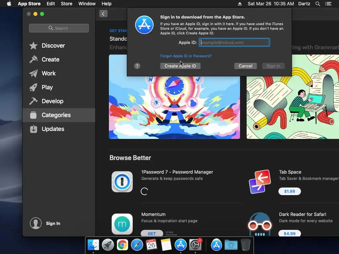The height and width of the screenshot is (254, 339).
Task: Click the Dartz user name in menu bar
Action: (x=304, y=4)
